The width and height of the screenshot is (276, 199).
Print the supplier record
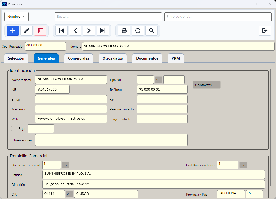click(124, 31)
